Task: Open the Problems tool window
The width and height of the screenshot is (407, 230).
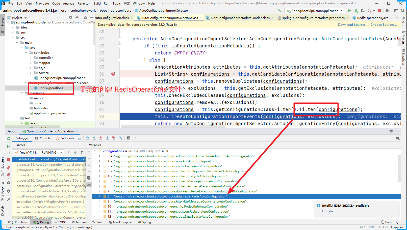Action: (x=17, y=222)
